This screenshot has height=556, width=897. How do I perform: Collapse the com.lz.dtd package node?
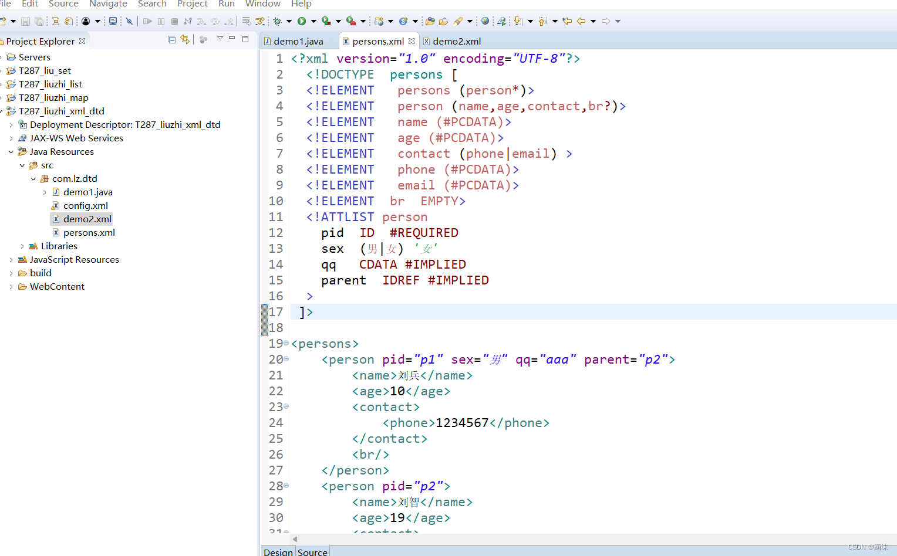[x=33, y=179]
